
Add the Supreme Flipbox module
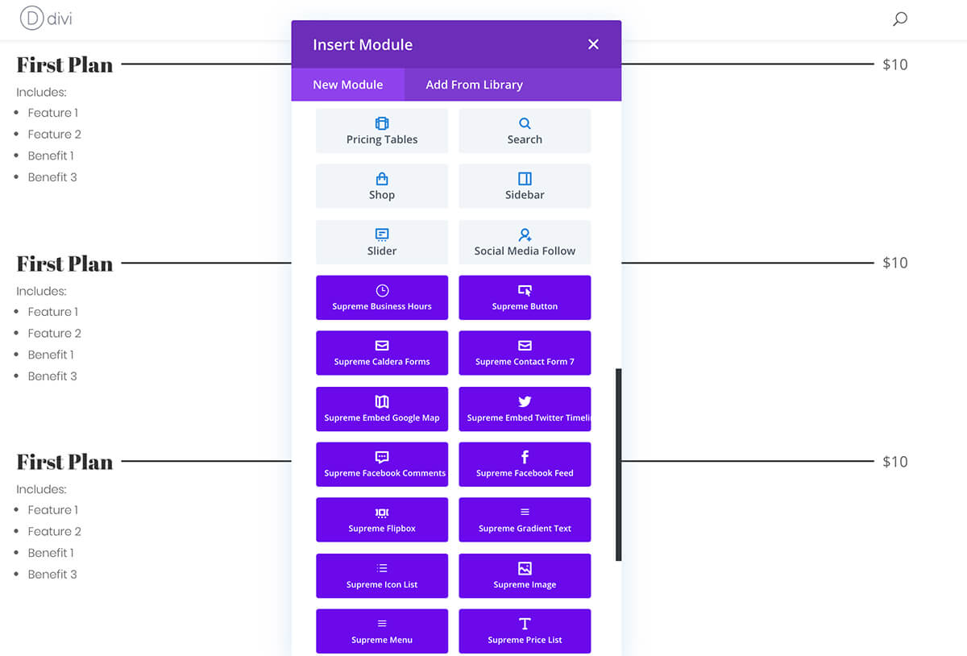pos(382,520)
